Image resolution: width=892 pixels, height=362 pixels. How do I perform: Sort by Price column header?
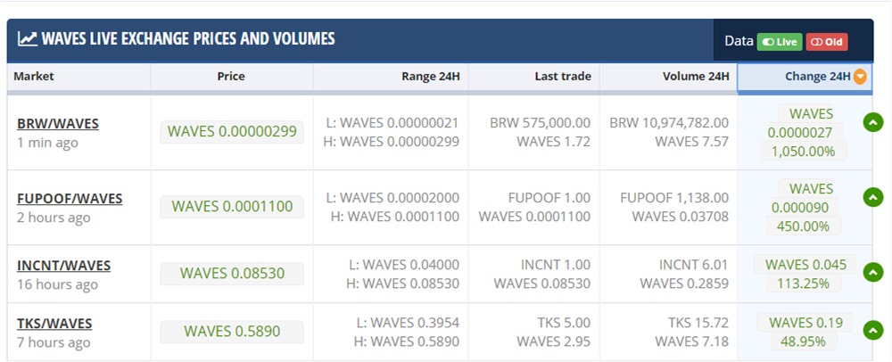pyautogui.click(x=232, y=77)
